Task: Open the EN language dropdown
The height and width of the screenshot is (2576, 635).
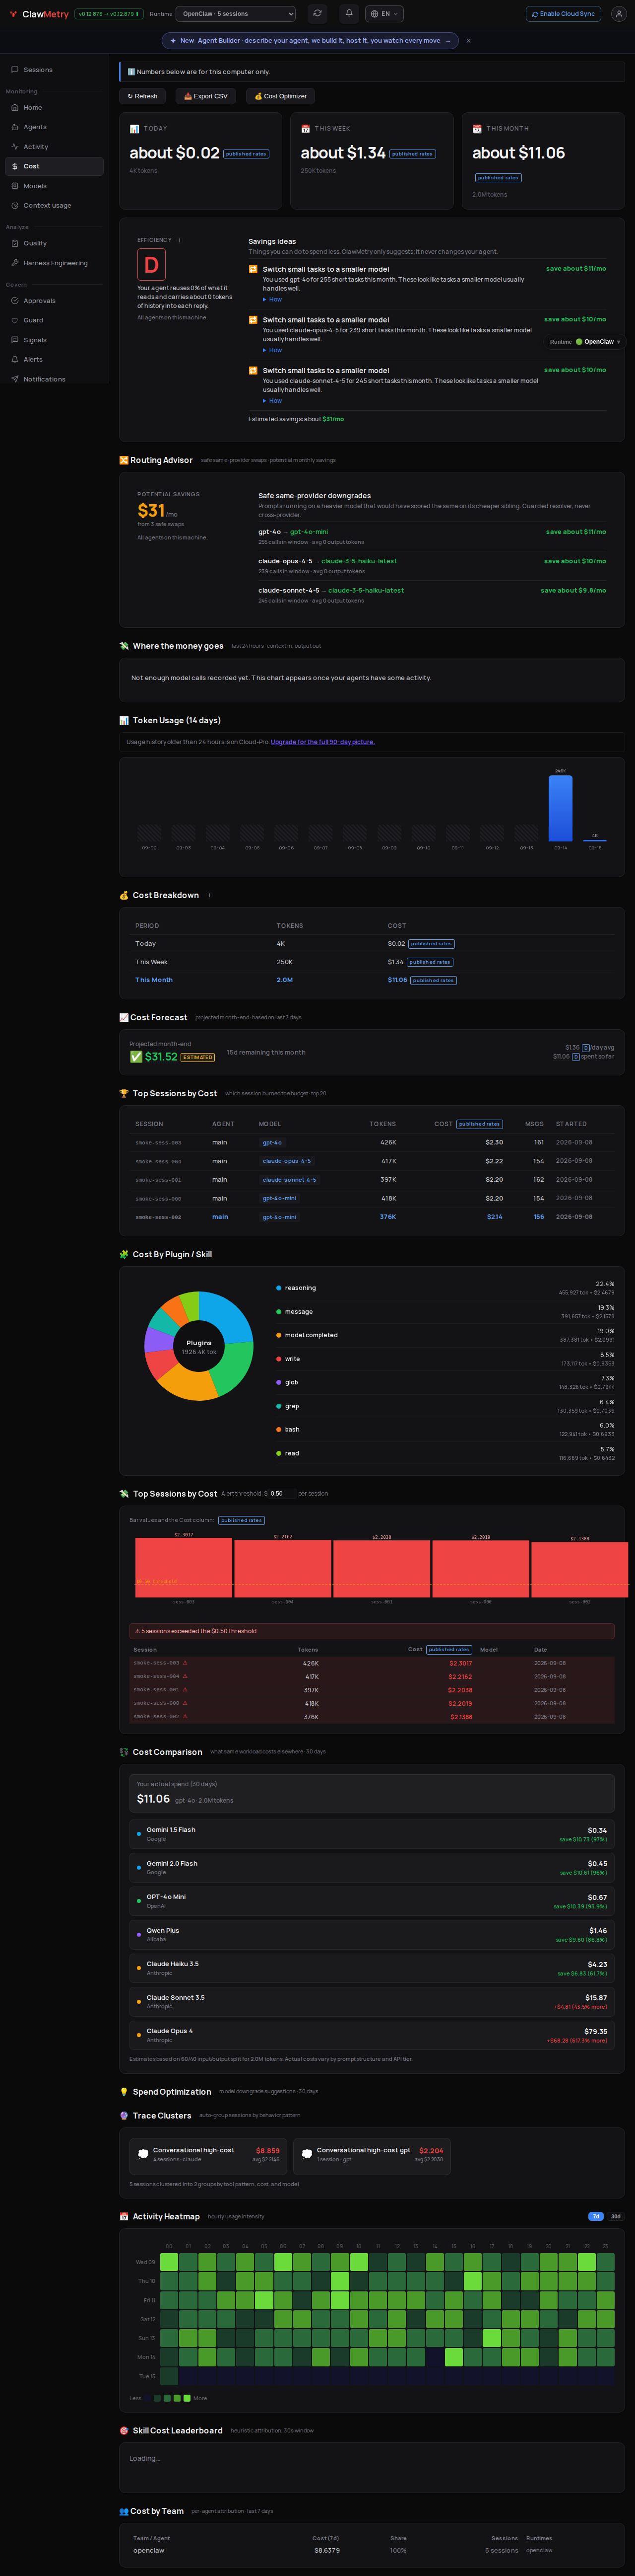Action: pyautogui.click(x=384, y=14)
